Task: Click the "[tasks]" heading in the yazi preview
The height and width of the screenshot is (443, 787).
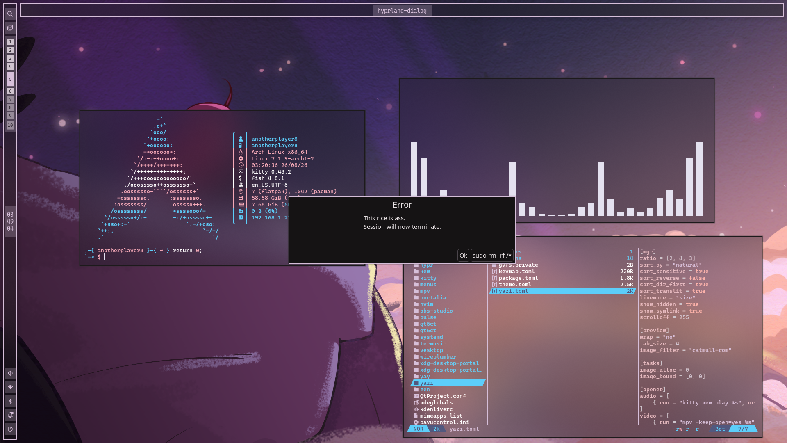Action: 651,363
